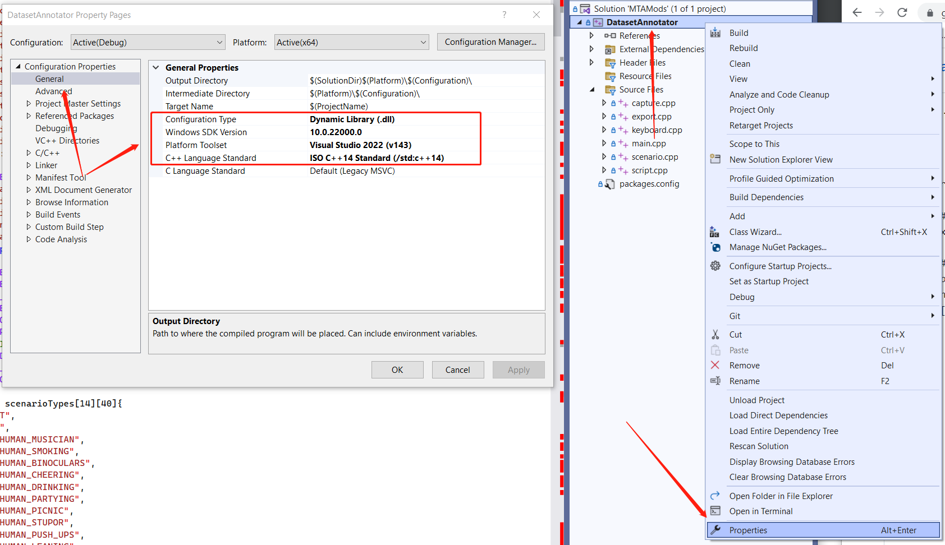Image resolution: width=945 pixels, height=545 pixels.
Task: Click the Class Wizard icon
Action: (715, 232)
